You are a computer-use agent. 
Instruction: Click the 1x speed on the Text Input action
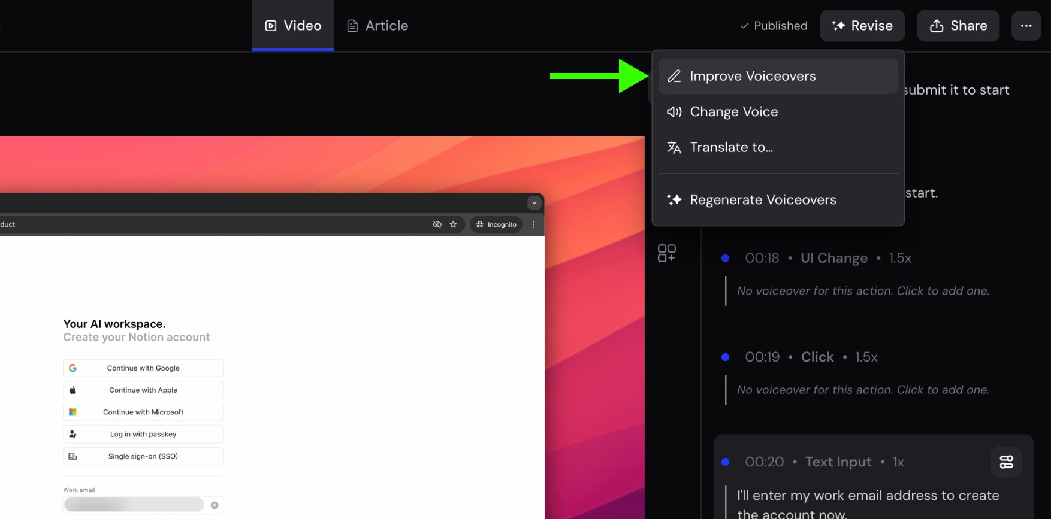point(898,462)
